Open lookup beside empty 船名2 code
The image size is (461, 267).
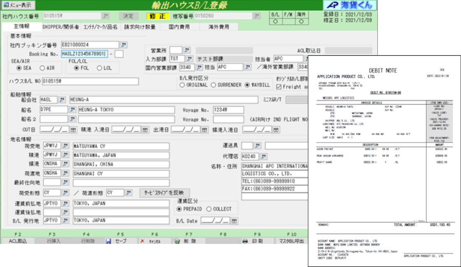72,119
